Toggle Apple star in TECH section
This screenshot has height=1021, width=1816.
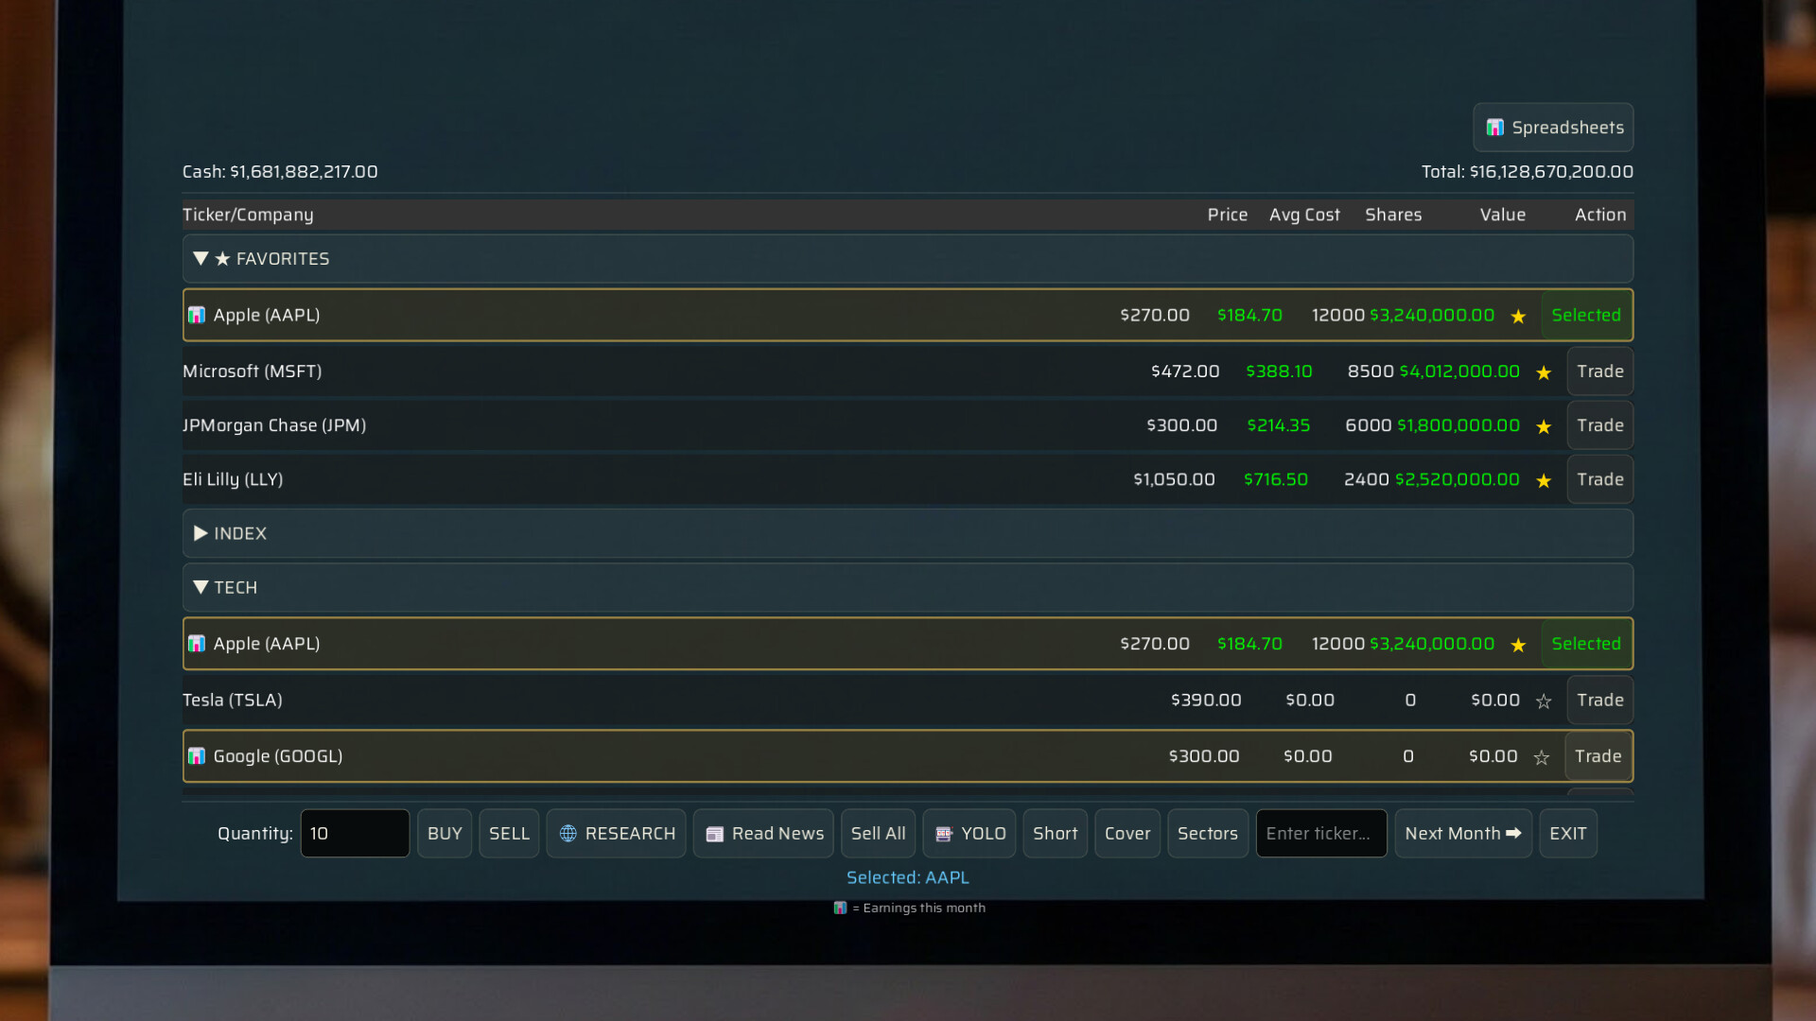(x=1518, y=645)
